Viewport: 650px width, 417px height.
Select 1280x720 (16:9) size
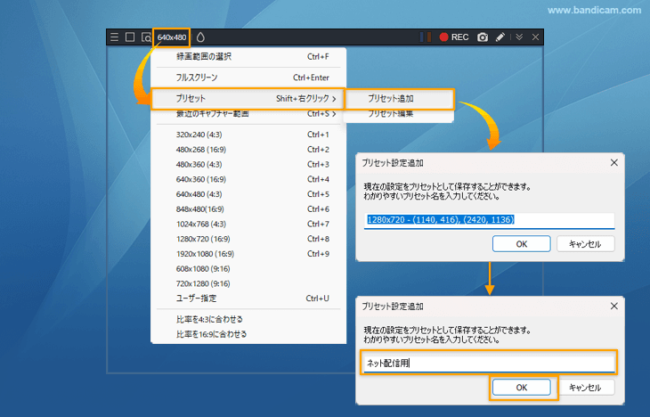tap(248, 239)
